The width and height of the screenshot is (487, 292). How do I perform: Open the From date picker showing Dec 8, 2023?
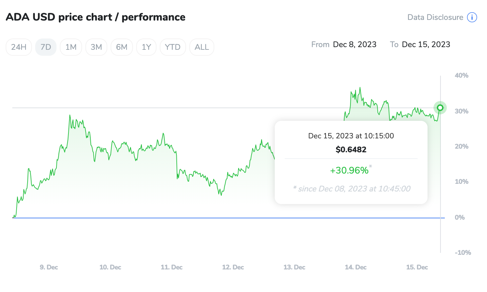pyautogui.click(x=354, y=44)
